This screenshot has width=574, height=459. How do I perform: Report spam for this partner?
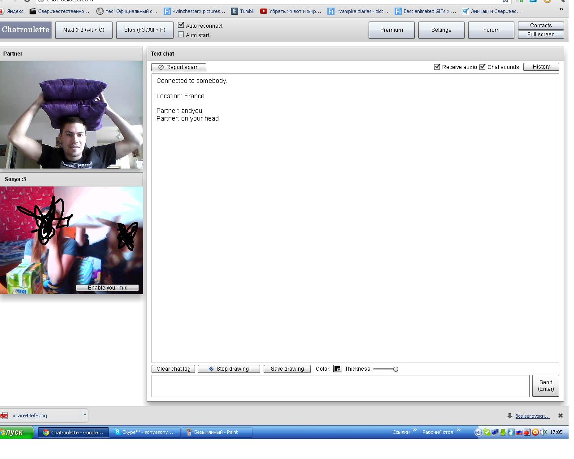coord(178,67)
